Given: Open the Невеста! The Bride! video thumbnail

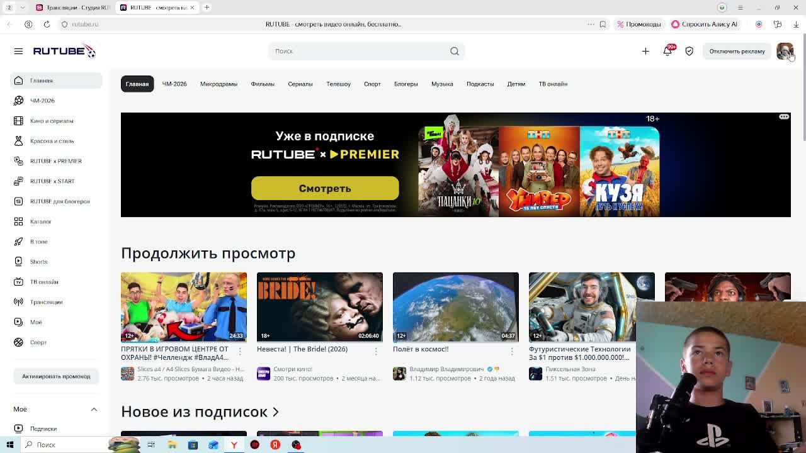Looking at the screenshot, I should 320,307.
